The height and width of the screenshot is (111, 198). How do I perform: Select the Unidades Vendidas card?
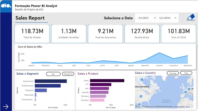[x=69, y=34]
